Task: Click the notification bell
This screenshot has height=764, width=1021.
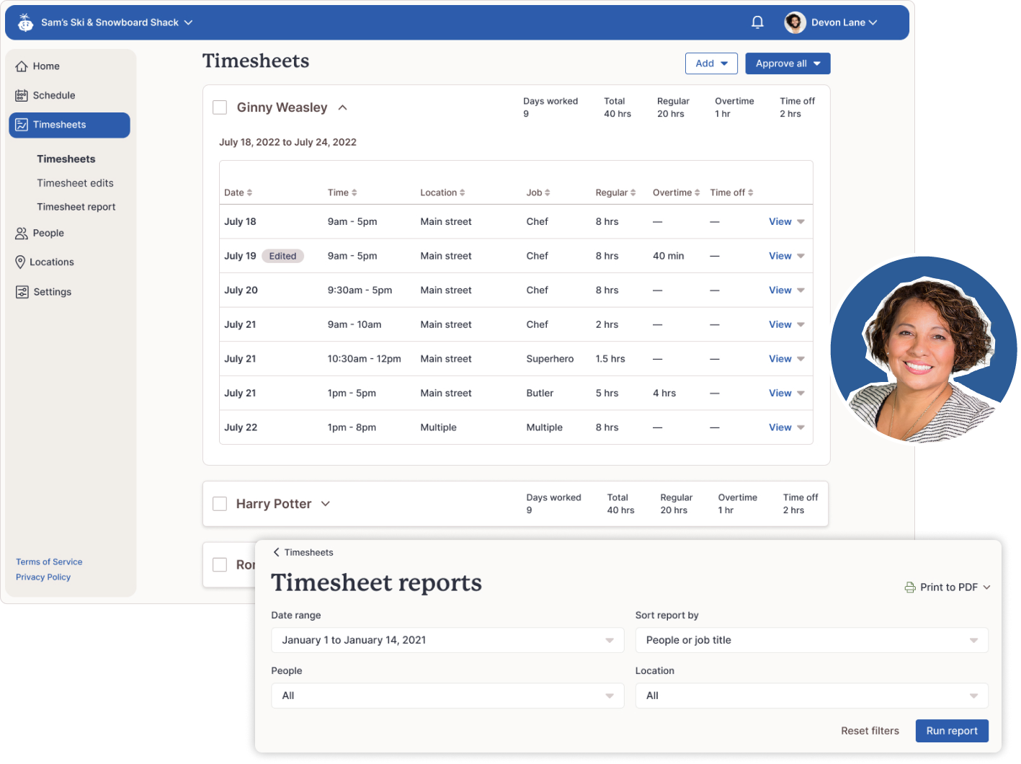Action: pos(757,22)
